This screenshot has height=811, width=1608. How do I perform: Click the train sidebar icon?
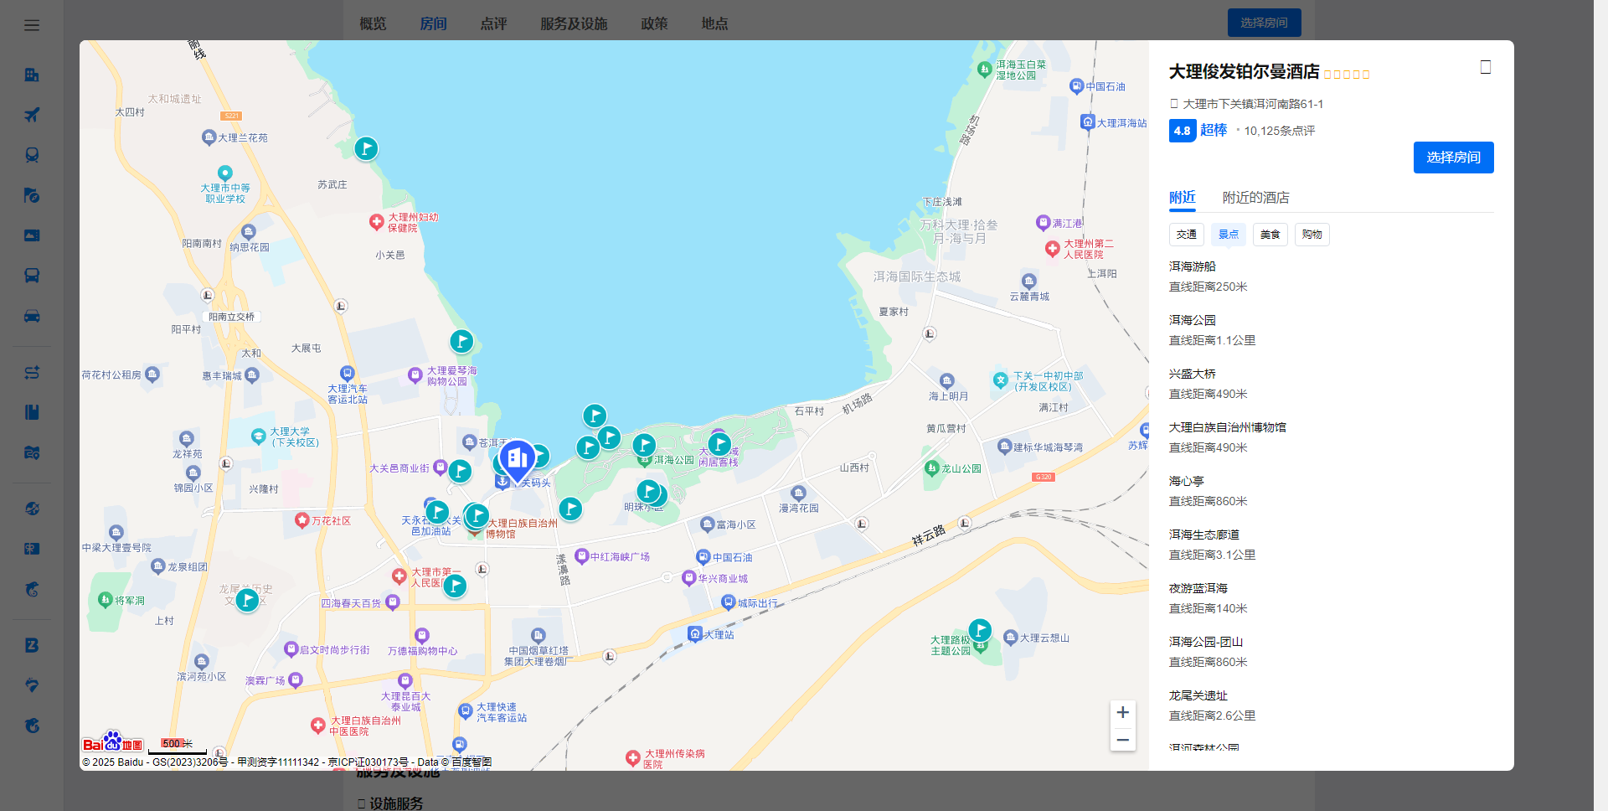(x=32, y=155)
